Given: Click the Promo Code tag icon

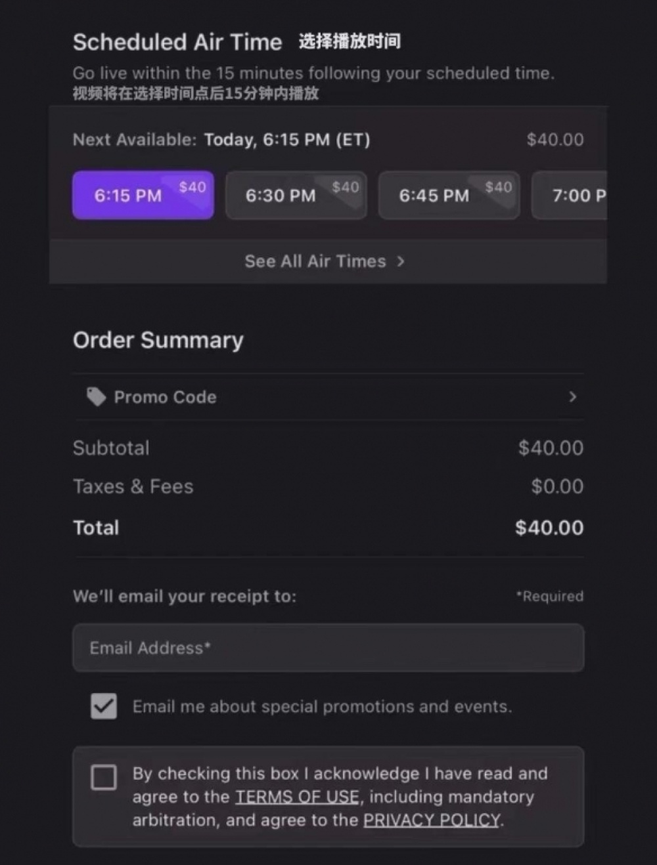Looking at the screenshot, I should (x=96, y=396).
